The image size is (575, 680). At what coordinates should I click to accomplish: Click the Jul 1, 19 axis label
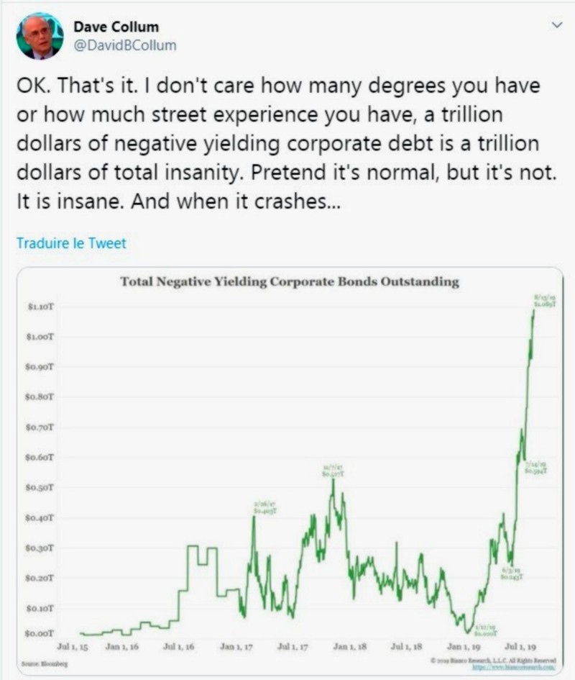pyautogui.click(x=520, y=647)
